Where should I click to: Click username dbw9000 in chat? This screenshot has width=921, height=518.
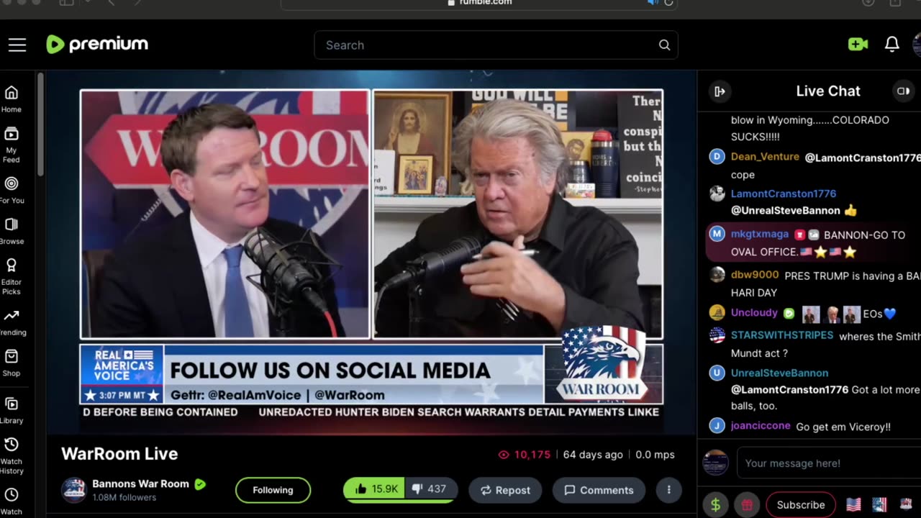(x=755, y=276)
